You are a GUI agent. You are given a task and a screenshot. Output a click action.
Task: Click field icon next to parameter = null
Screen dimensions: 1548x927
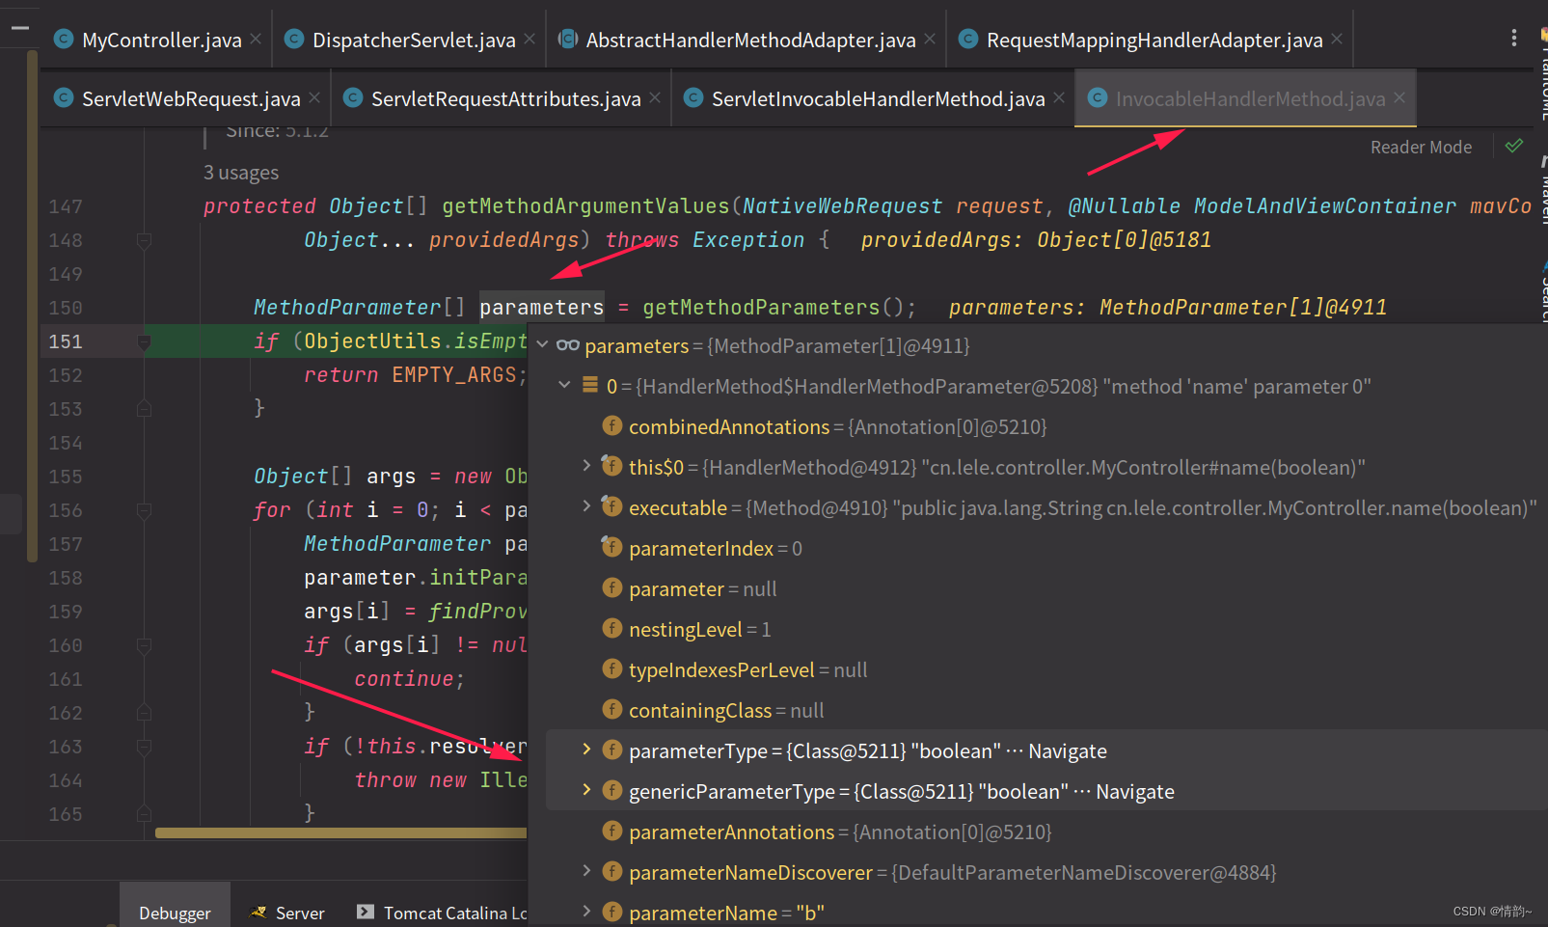tap(611, 587)
